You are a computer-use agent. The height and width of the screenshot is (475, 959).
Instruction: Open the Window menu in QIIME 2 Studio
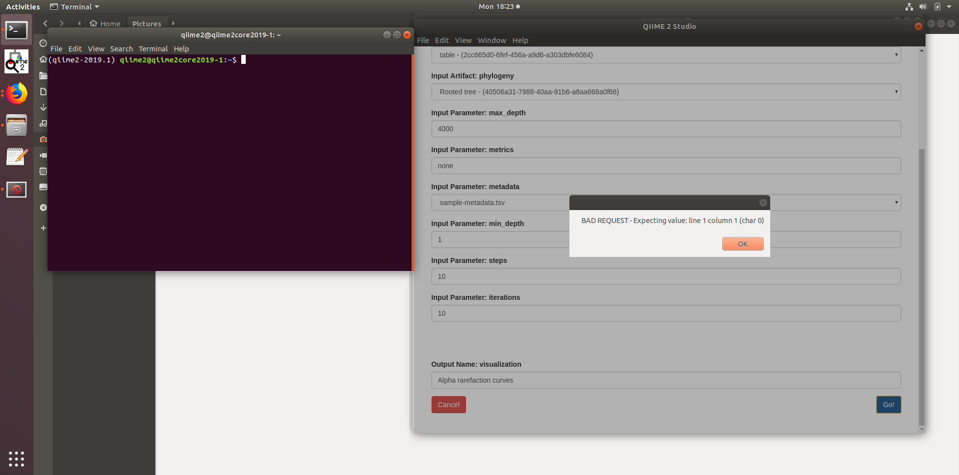tap(491, 40)
